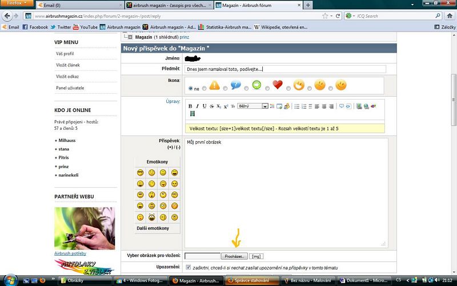457x286 pixels.
Task: Click the strikethrough formatting icon
Action: [x=212, y=106]
